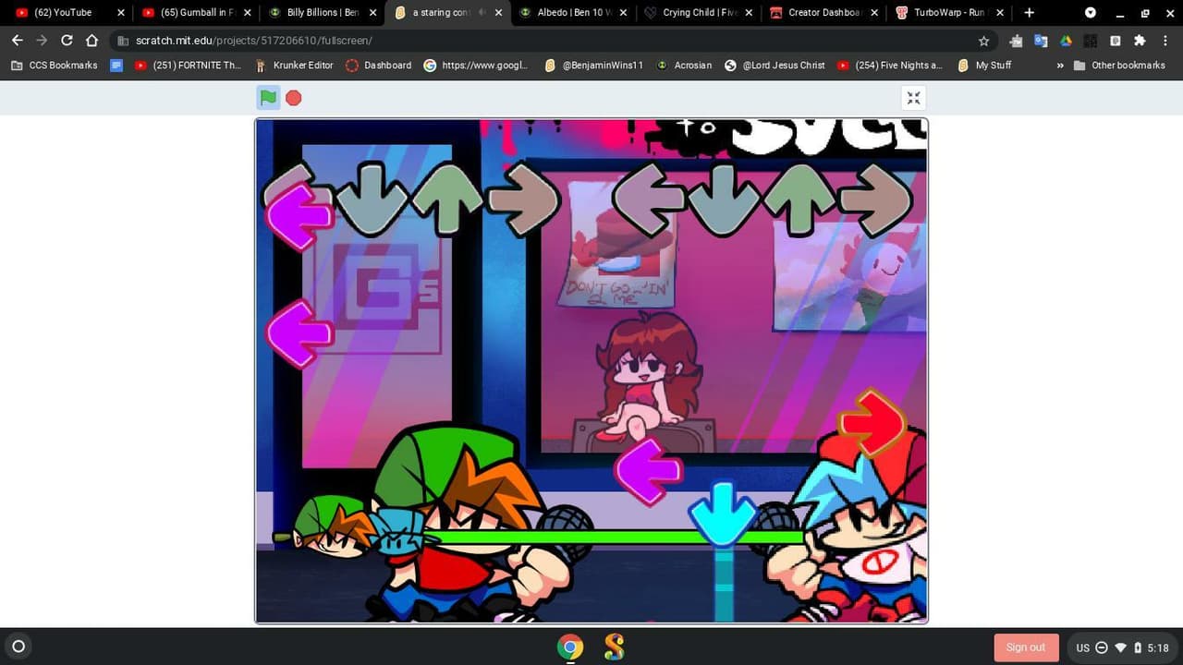Open the system status tray showing 5:18
1183x665 pixels.
pyautogui.click(x=1122, y=647)
